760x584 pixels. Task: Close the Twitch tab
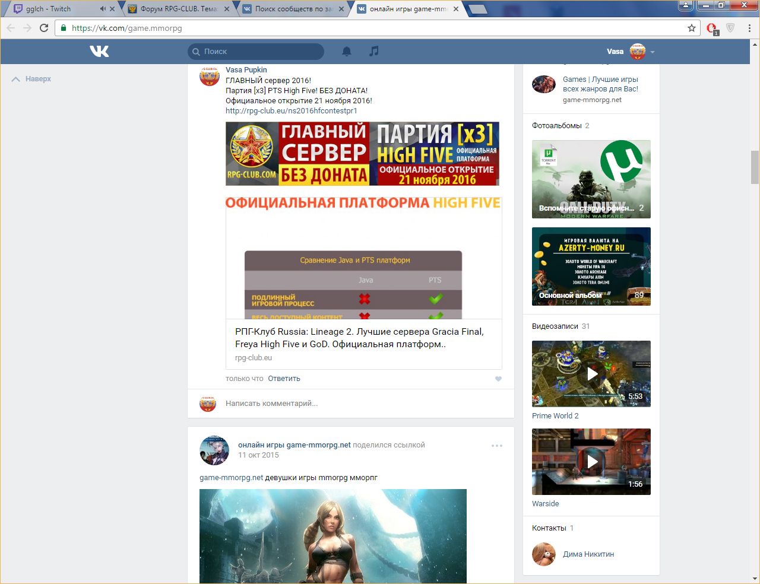pos(112,9)
